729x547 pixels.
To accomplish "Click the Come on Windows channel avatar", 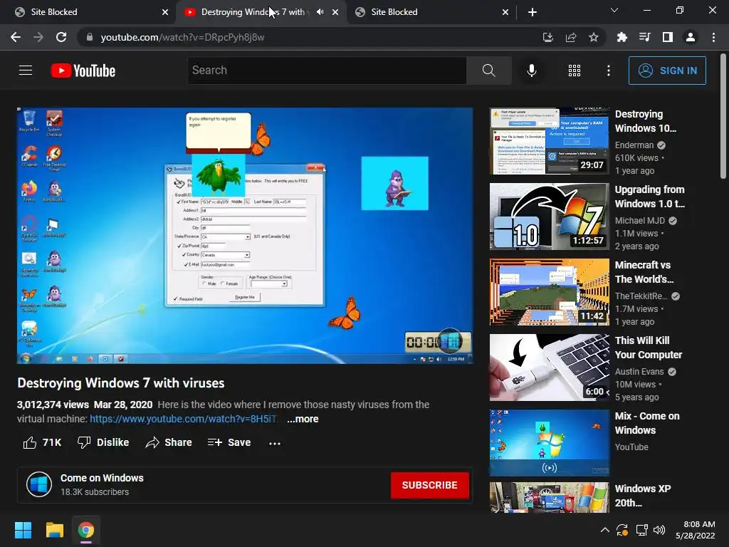I will [x=39, y=484].
